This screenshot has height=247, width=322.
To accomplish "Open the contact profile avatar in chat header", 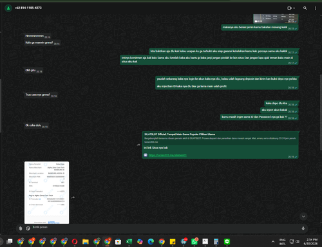I will pyautogui.click(x=8, y=8).
